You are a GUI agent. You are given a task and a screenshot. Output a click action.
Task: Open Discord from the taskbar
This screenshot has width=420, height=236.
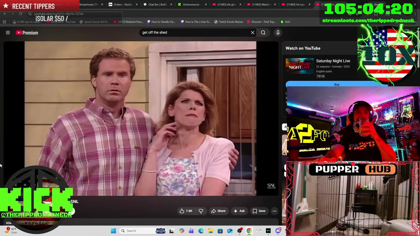[278, 231]
